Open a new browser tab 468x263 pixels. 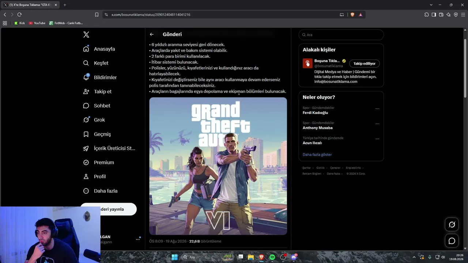[x=65, y=5]
